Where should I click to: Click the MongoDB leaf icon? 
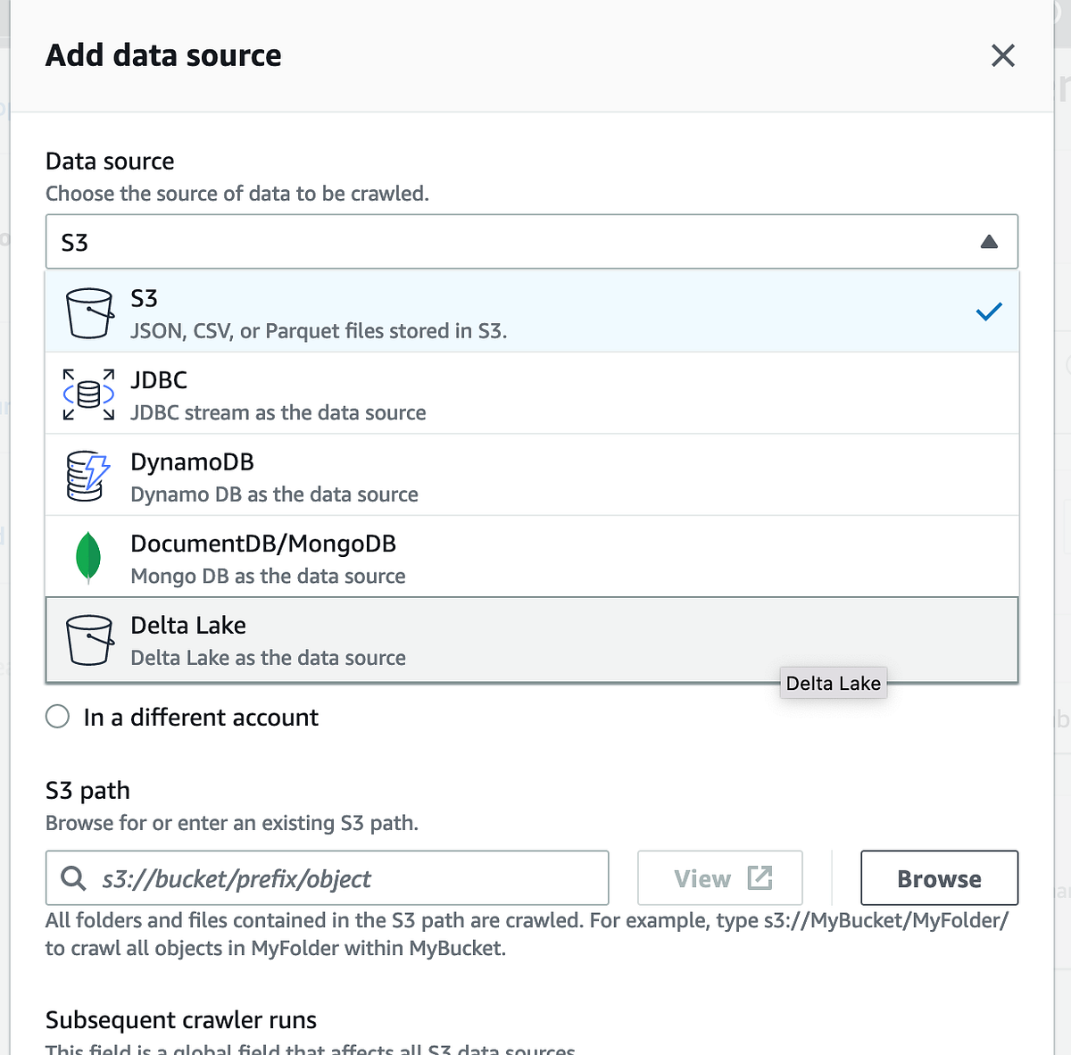pos(87,557)
